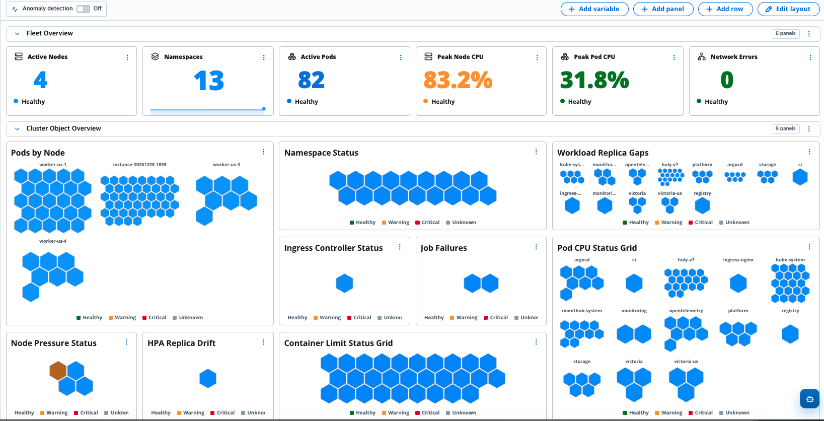
Task: Open Namespaces panel menu
Action: (264, 57)
